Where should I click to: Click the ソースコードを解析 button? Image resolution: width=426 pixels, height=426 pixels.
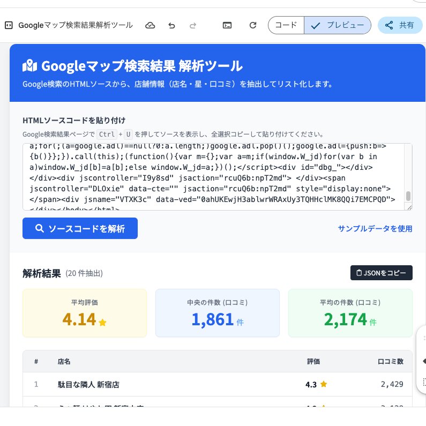point(80,228)
